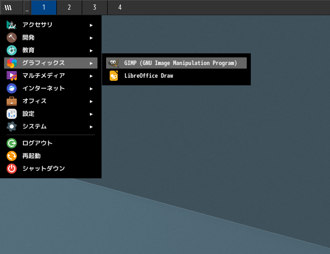
Task: Launch GIMP (GNU Image Manipulation Program)
Action: pos(176,63)
